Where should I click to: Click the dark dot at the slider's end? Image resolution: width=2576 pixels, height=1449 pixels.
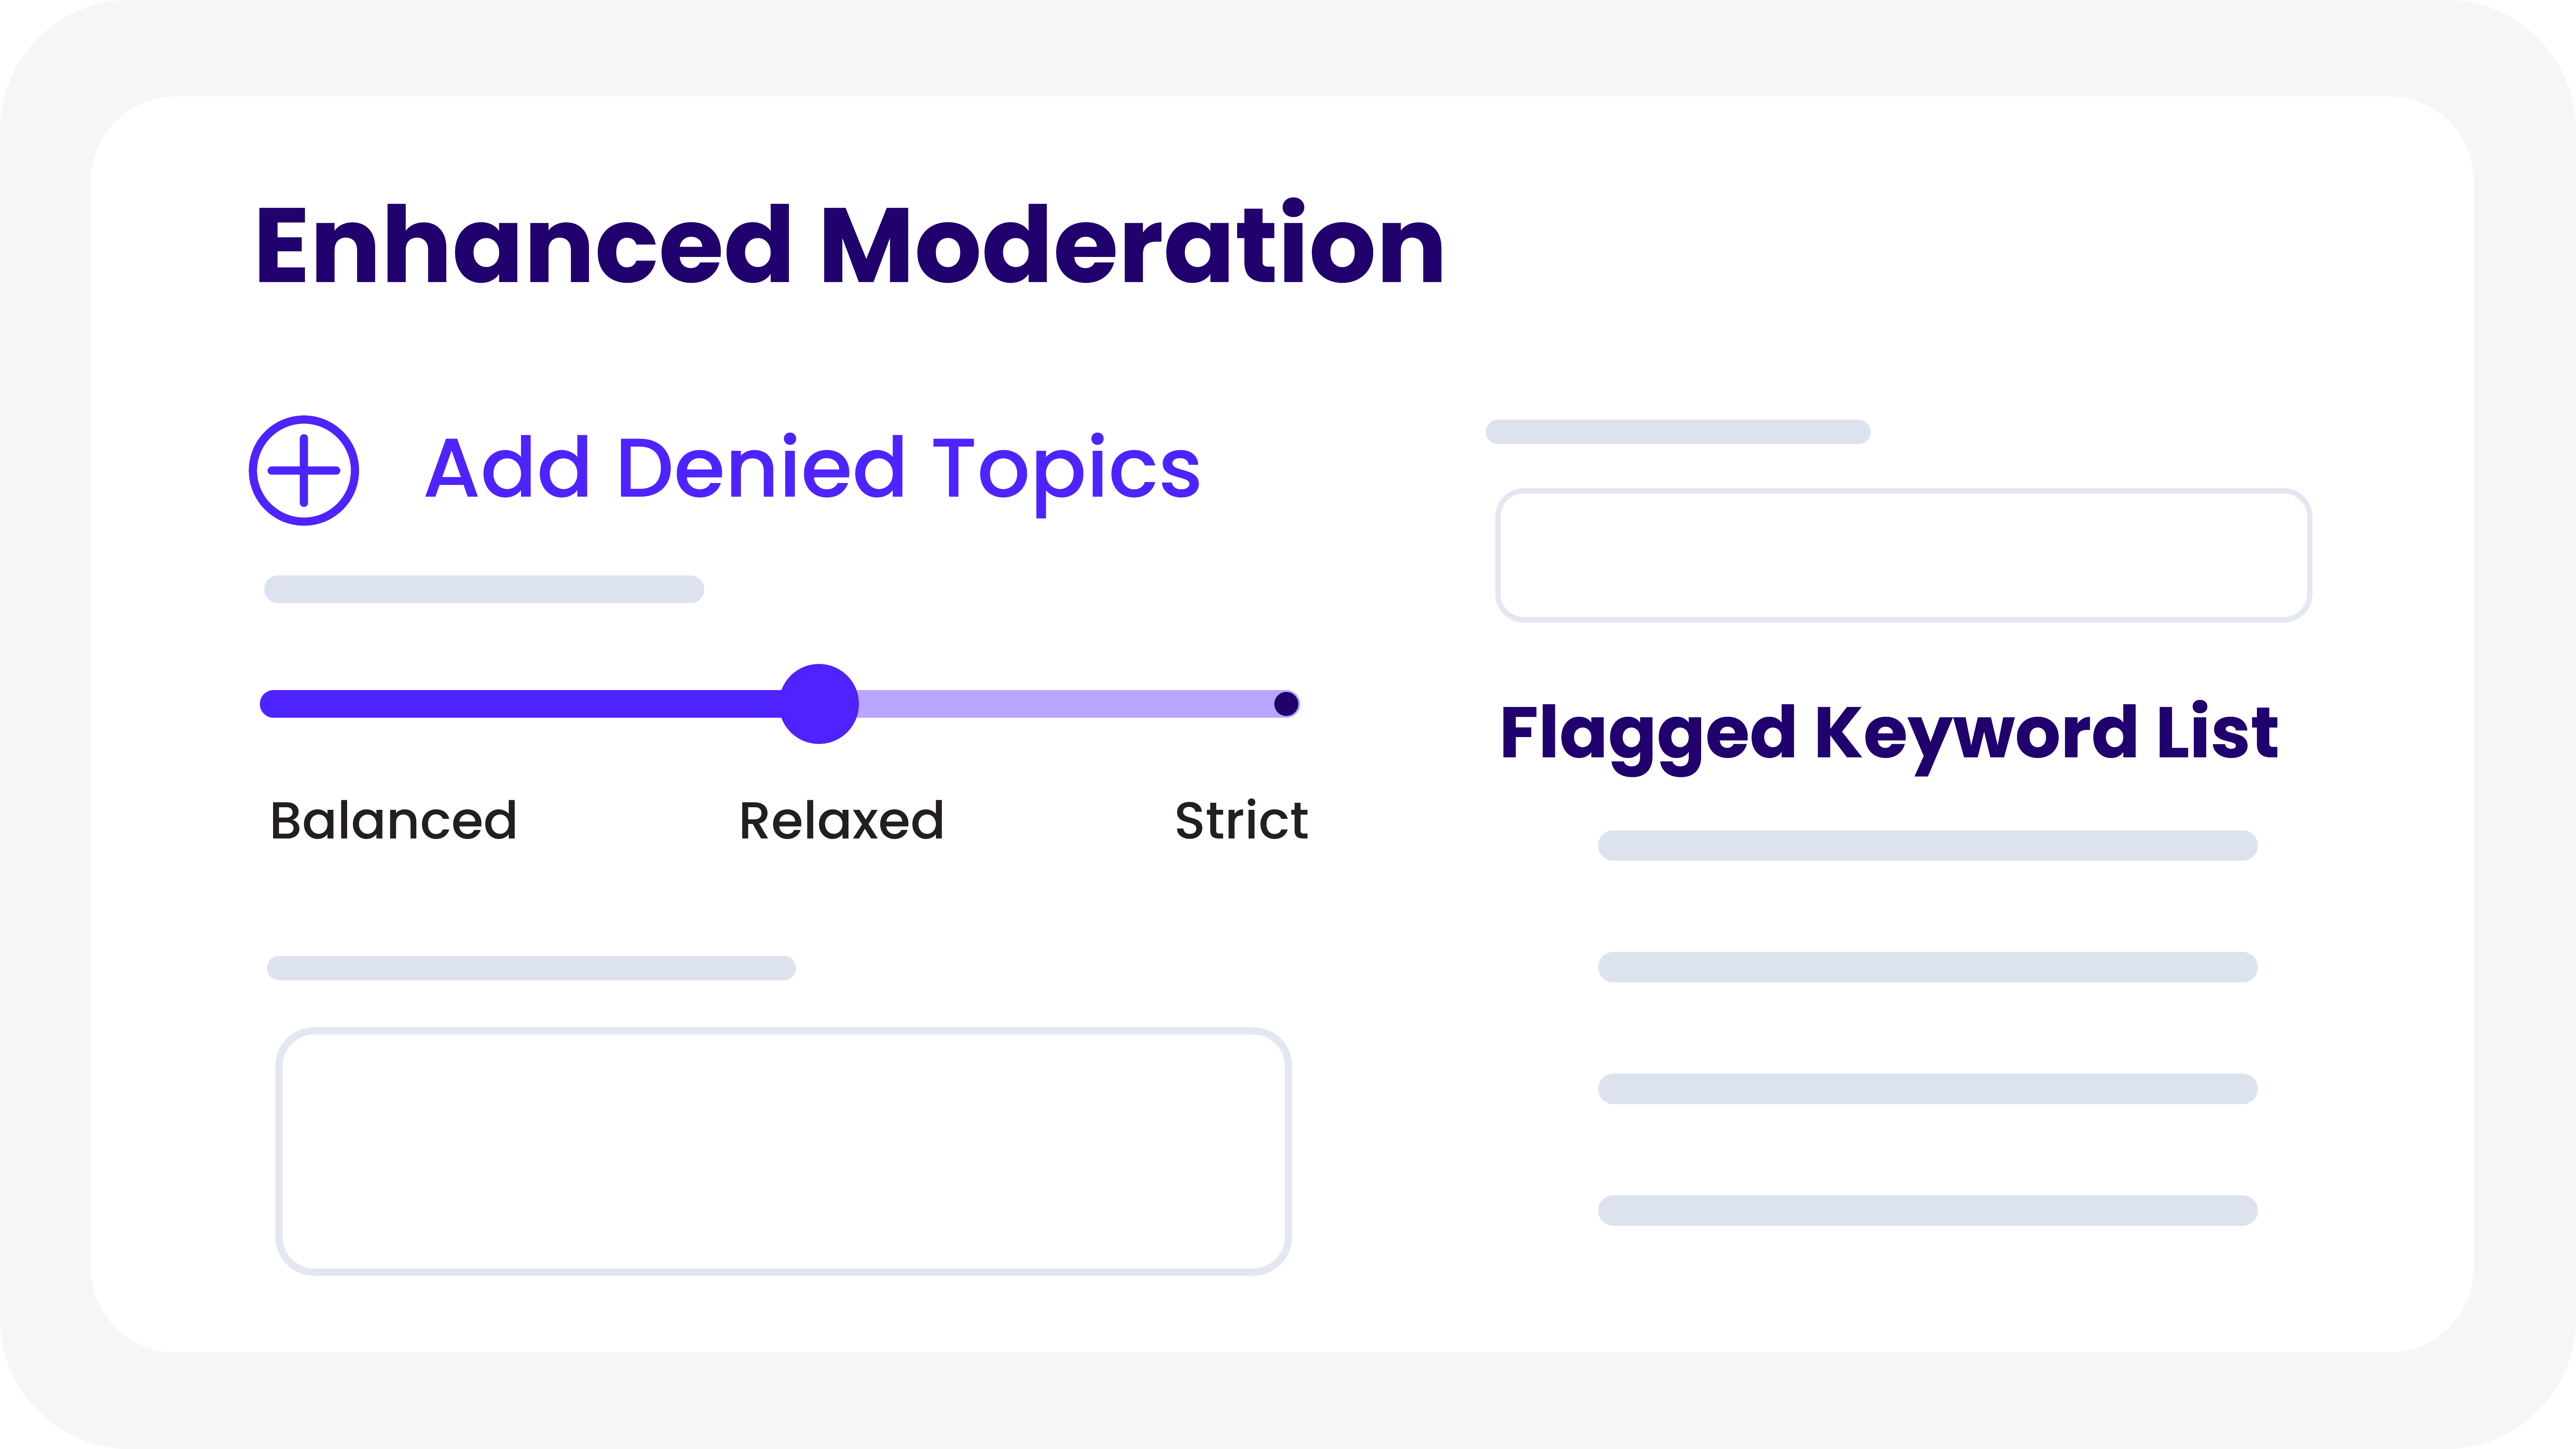click(1286, 704)
